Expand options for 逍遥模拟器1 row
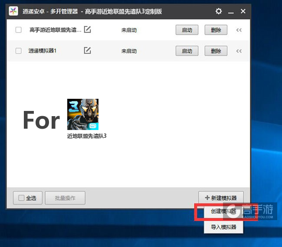The height and width of the screenshot is (247, 282). (x=239, y=51)
